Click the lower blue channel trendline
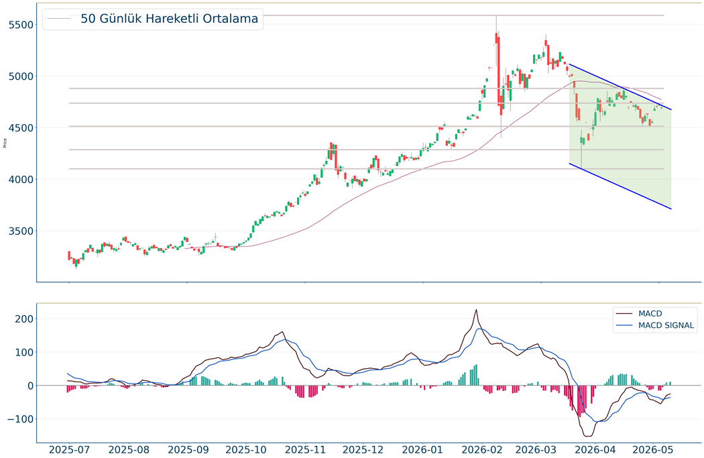 620,186
